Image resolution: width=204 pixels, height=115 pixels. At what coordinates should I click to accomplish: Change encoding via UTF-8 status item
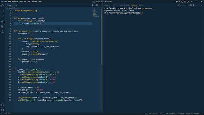click(162, 114)
